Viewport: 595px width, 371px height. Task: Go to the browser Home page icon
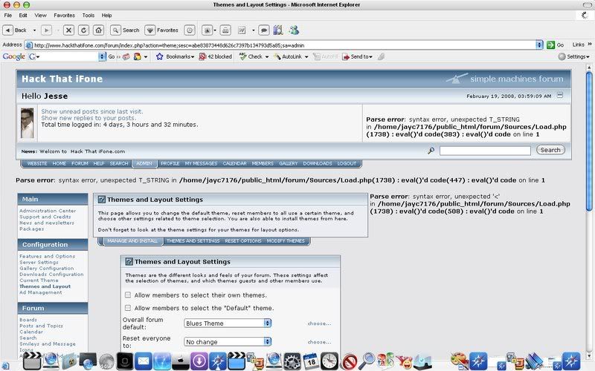(99, 30)
